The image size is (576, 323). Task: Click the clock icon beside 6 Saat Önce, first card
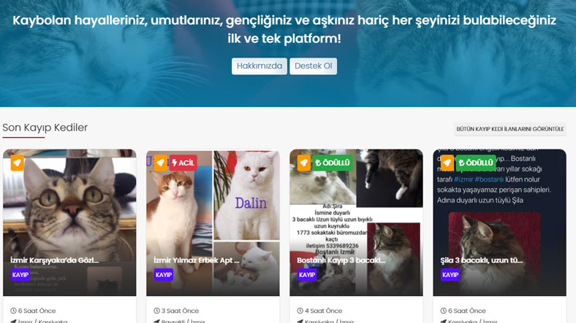13,311
